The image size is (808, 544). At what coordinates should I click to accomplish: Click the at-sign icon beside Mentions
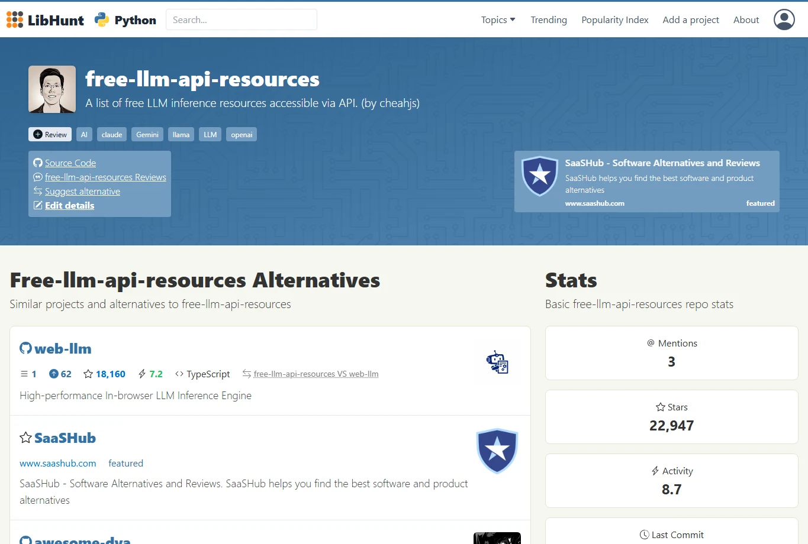tap(651, 343)
